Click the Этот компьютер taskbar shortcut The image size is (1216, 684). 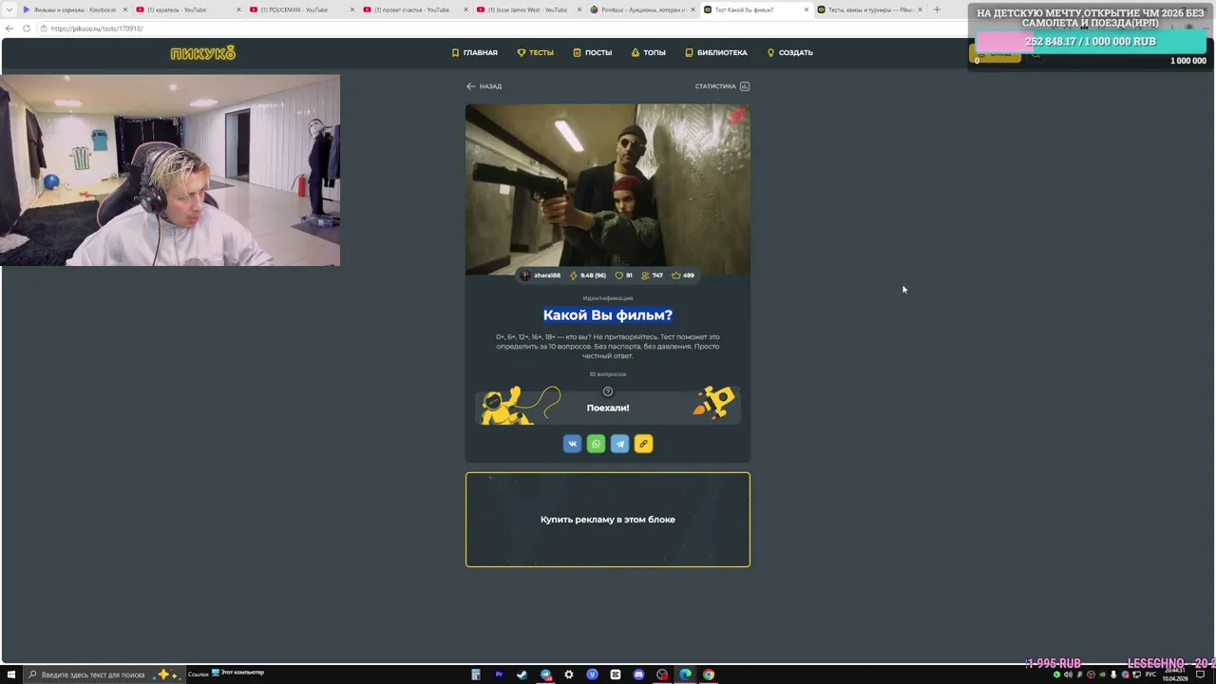(x=237, y=673)
